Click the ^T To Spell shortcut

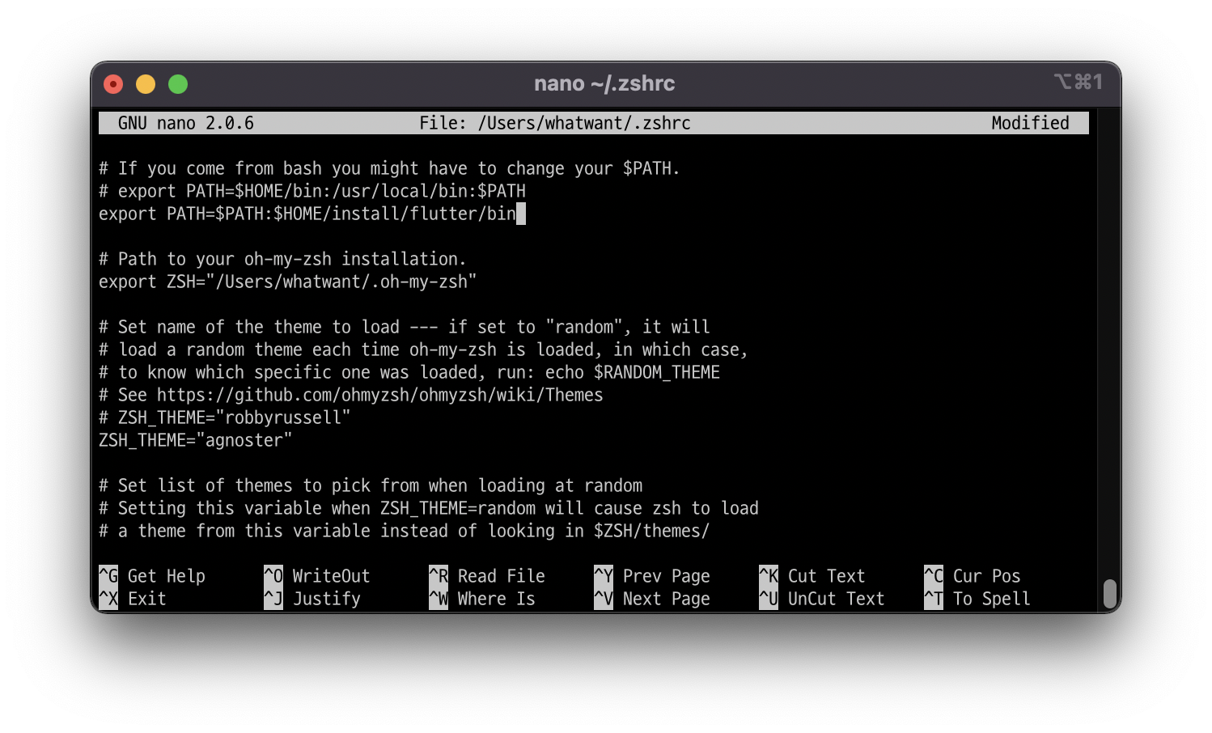click(x=977, y=599)
